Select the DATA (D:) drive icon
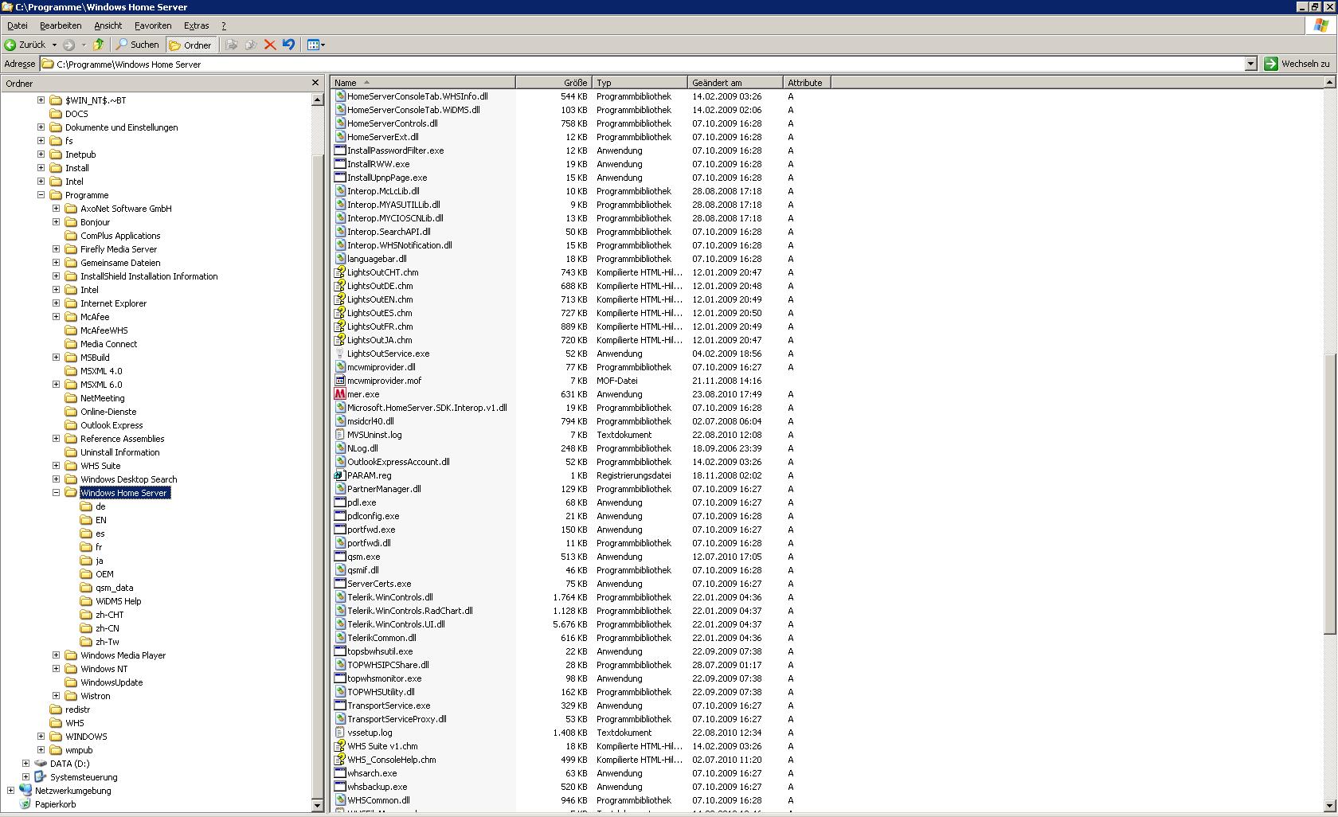This screenshot has width=1338, height=817. click(41, 764)
